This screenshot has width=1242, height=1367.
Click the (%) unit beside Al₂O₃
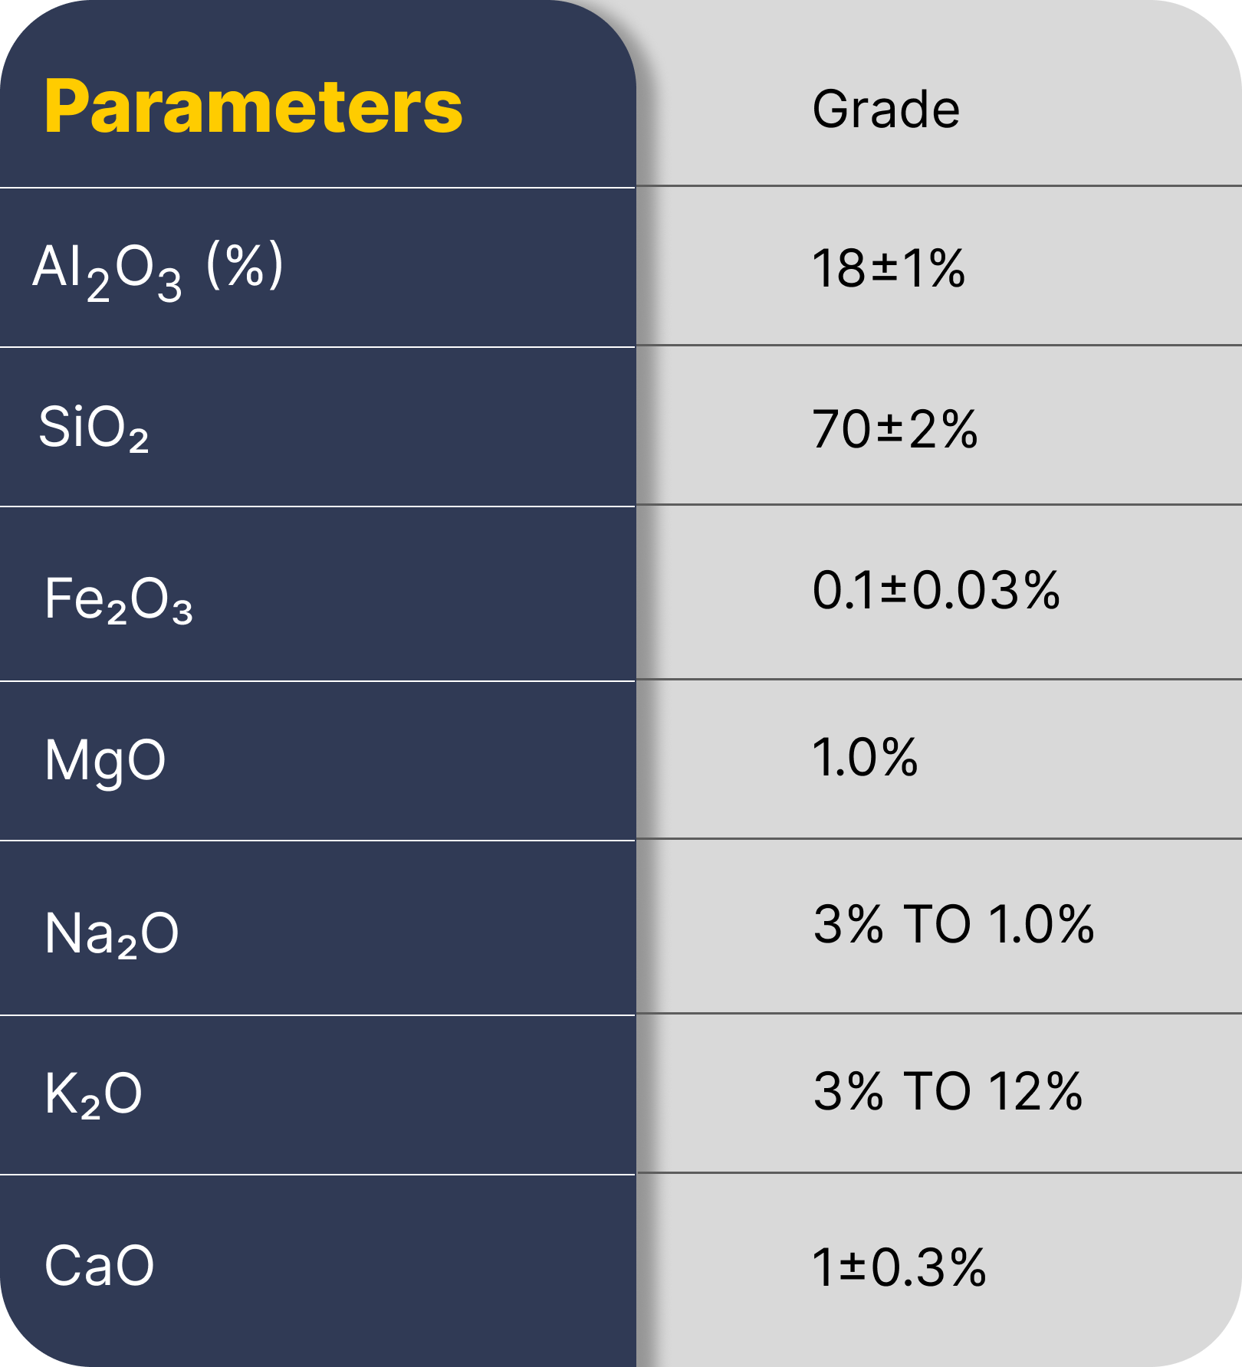(245, 265)
